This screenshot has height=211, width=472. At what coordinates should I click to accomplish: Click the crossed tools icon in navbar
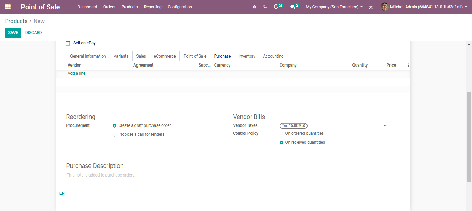tap(371, 7)
